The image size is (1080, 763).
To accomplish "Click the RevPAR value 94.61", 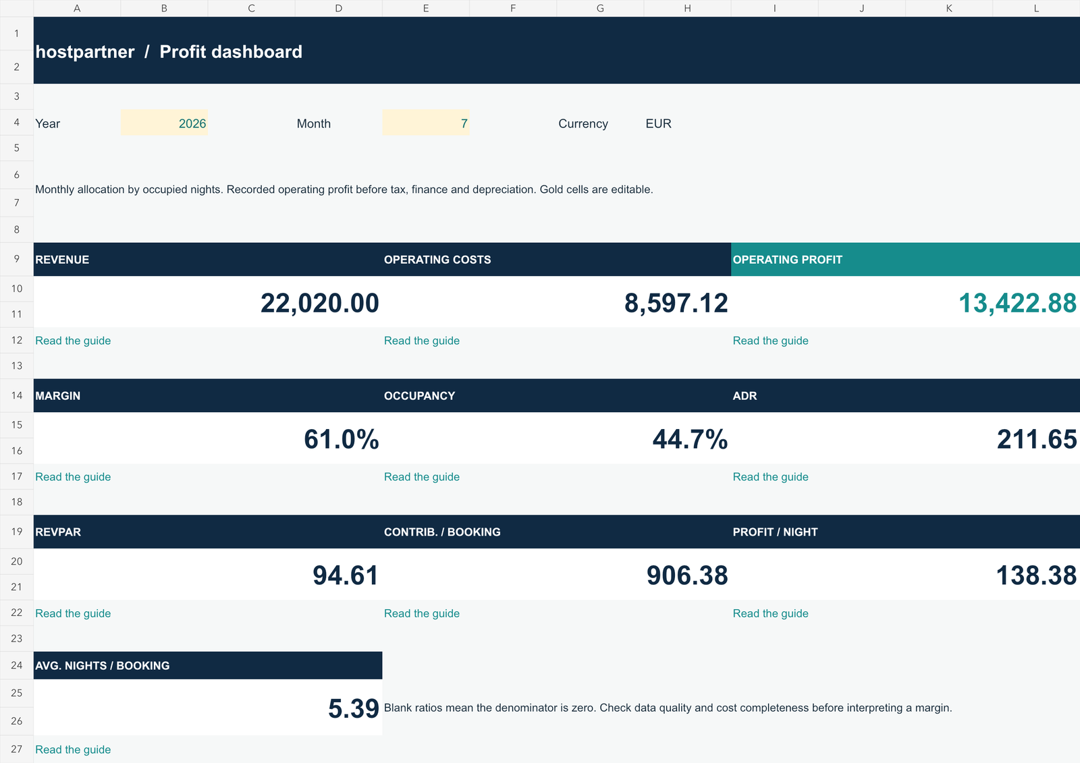I will click(346, 575).
